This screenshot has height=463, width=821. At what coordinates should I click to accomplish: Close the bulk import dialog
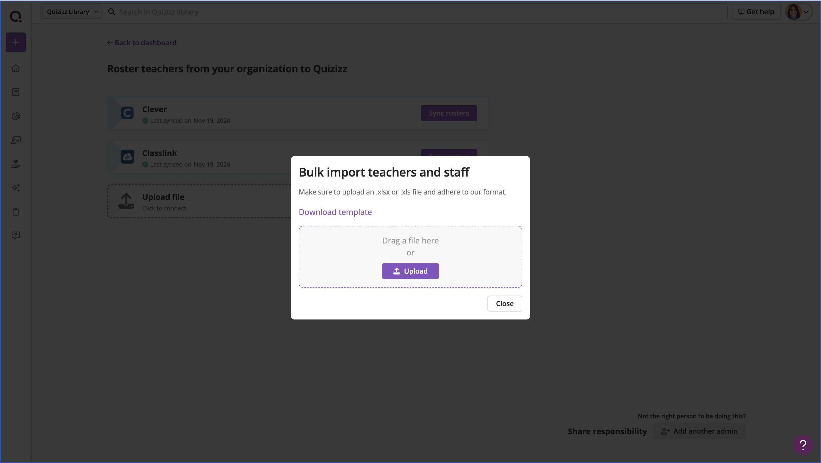(x=505, y=304)
